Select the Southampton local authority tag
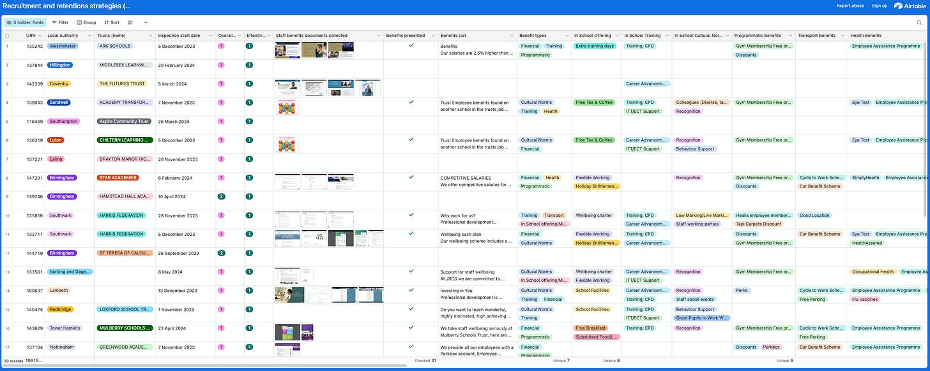This screenshot has width=930, height=371. click(x=63, y=121)
